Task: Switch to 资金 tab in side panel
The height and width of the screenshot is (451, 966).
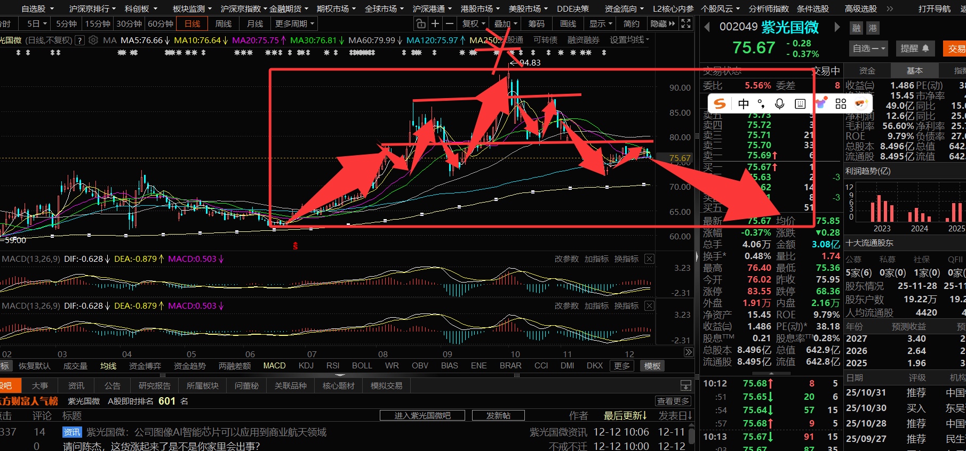Action: tap(867, 70)
